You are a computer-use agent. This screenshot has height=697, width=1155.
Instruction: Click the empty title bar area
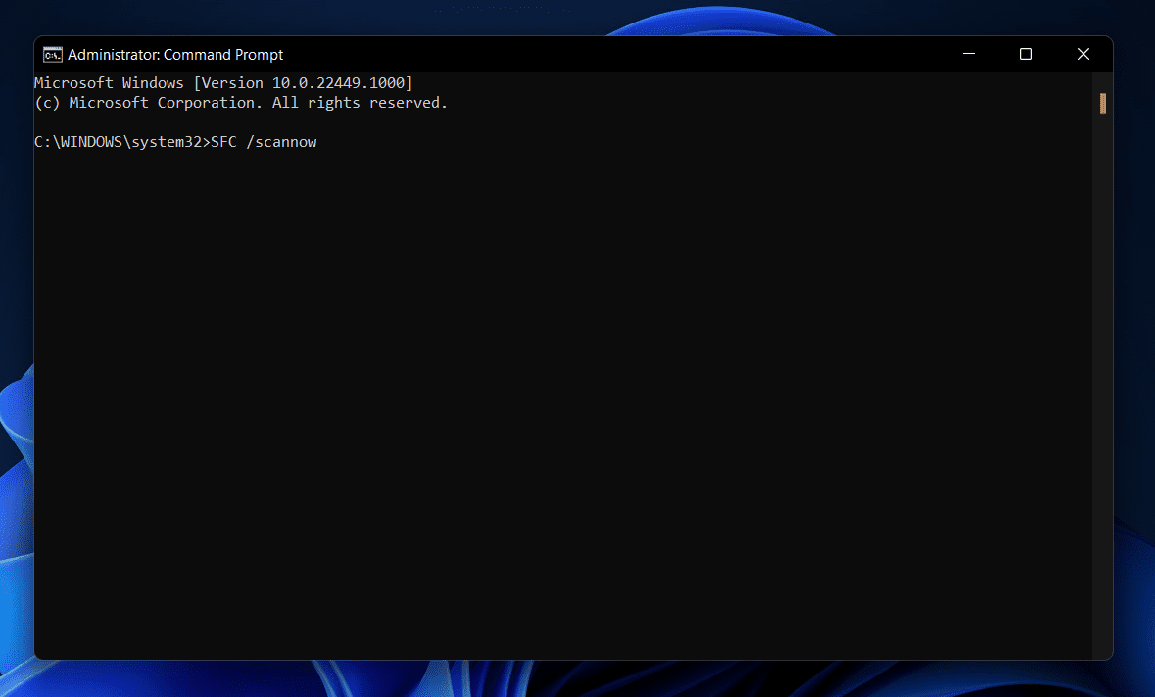[x=607, y=55]
